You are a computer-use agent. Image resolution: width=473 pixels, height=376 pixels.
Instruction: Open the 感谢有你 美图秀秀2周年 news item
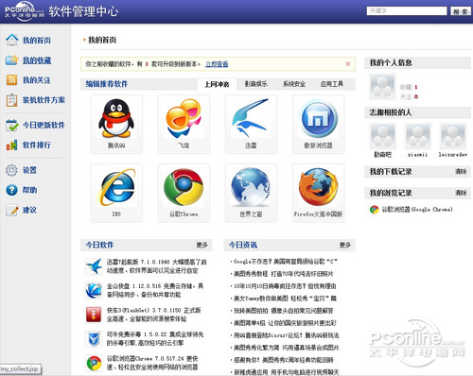pyautogui.click(x=283, y=360)
